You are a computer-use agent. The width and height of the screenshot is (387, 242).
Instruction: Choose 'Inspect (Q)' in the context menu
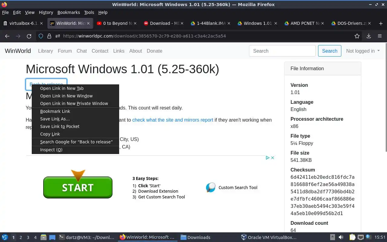(x=75, y=150)
